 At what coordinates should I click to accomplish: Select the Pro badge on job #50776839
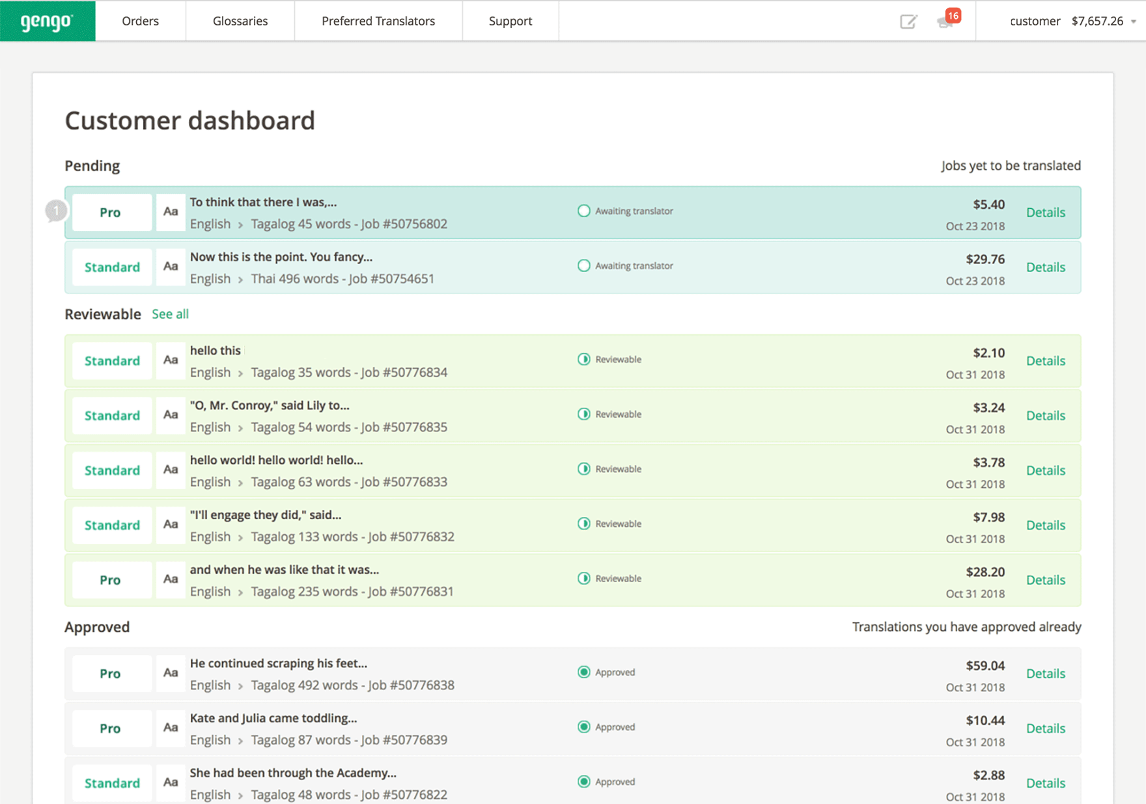tap(111, 728)
